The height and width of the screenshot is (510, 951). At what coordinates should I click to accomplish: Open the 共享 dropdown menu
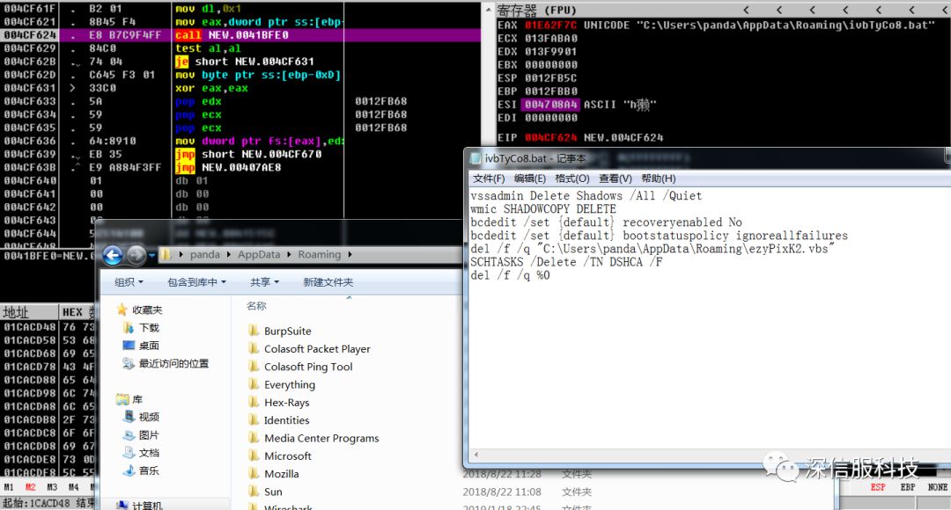(264, 282)
